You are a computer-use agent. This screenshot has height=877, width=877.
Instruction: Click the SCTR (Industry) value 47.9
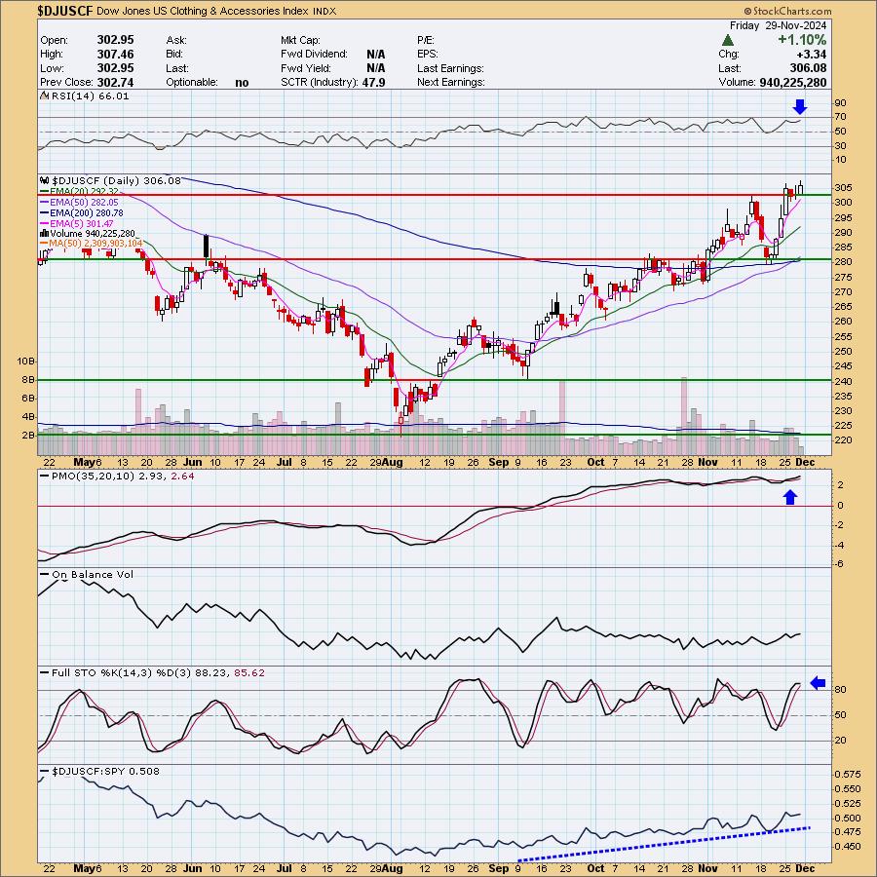click(373, 82)
